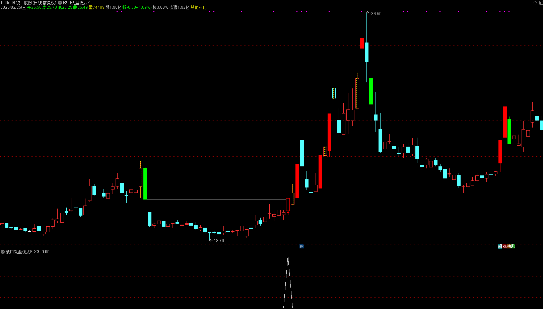The height and width of the screenshot is (309, 543).
Task: Open the 其他石化 sector link
Action: 198,7
